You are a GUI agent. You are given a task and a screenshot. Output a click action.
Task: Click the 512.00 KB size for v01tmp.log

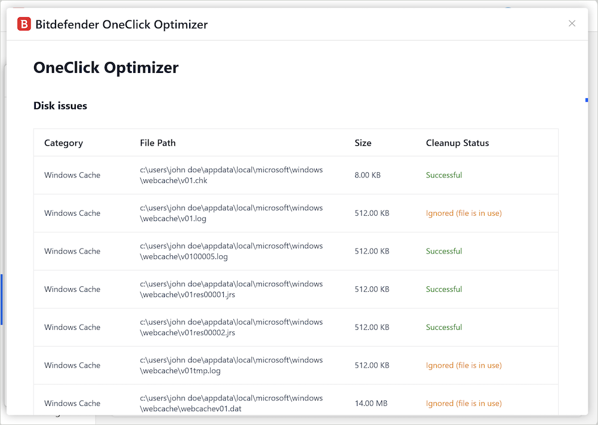pyautogui.click(x=372, y=365)
